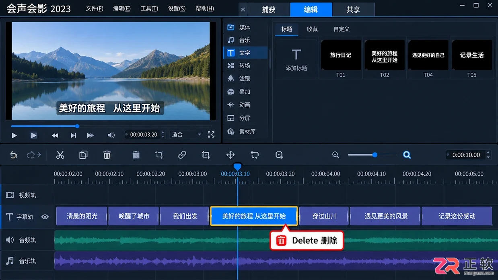Click the blue zoom in magnifier
Screen dimensions: 498x280
pos(407,155)
